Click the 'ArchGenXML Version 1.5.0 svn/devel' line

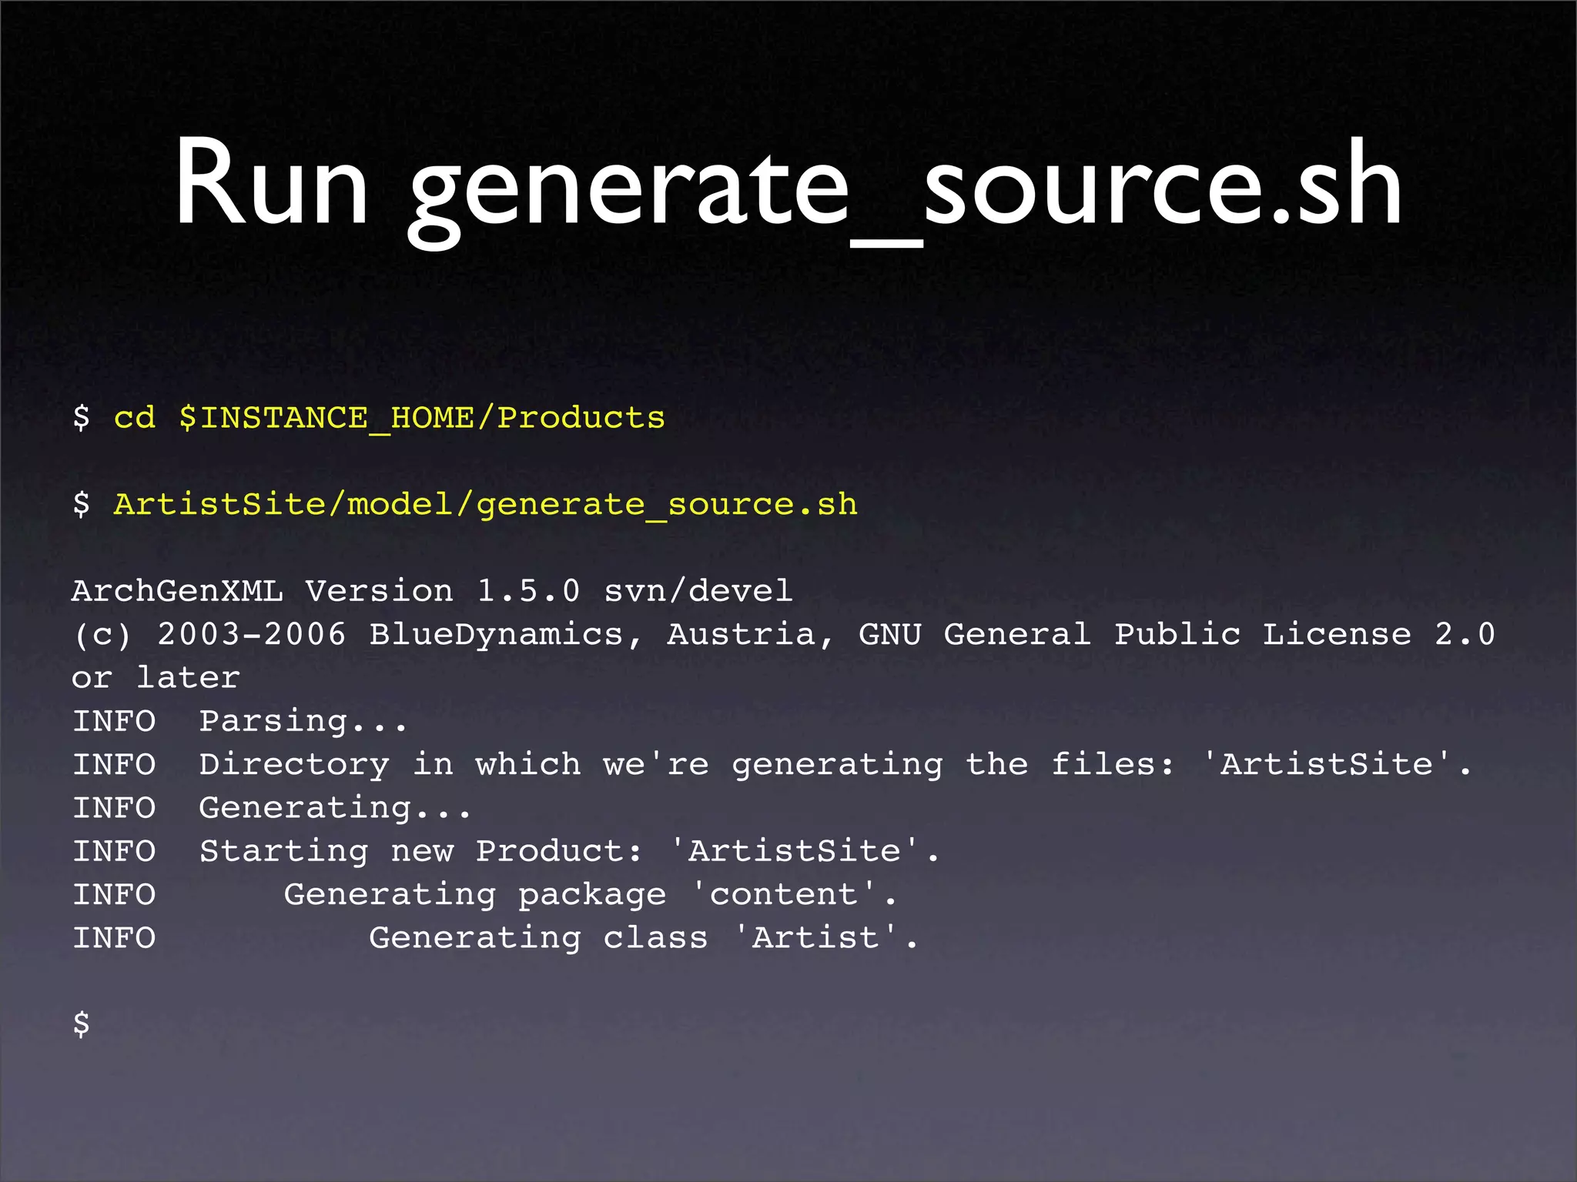(x=431, y=591)
